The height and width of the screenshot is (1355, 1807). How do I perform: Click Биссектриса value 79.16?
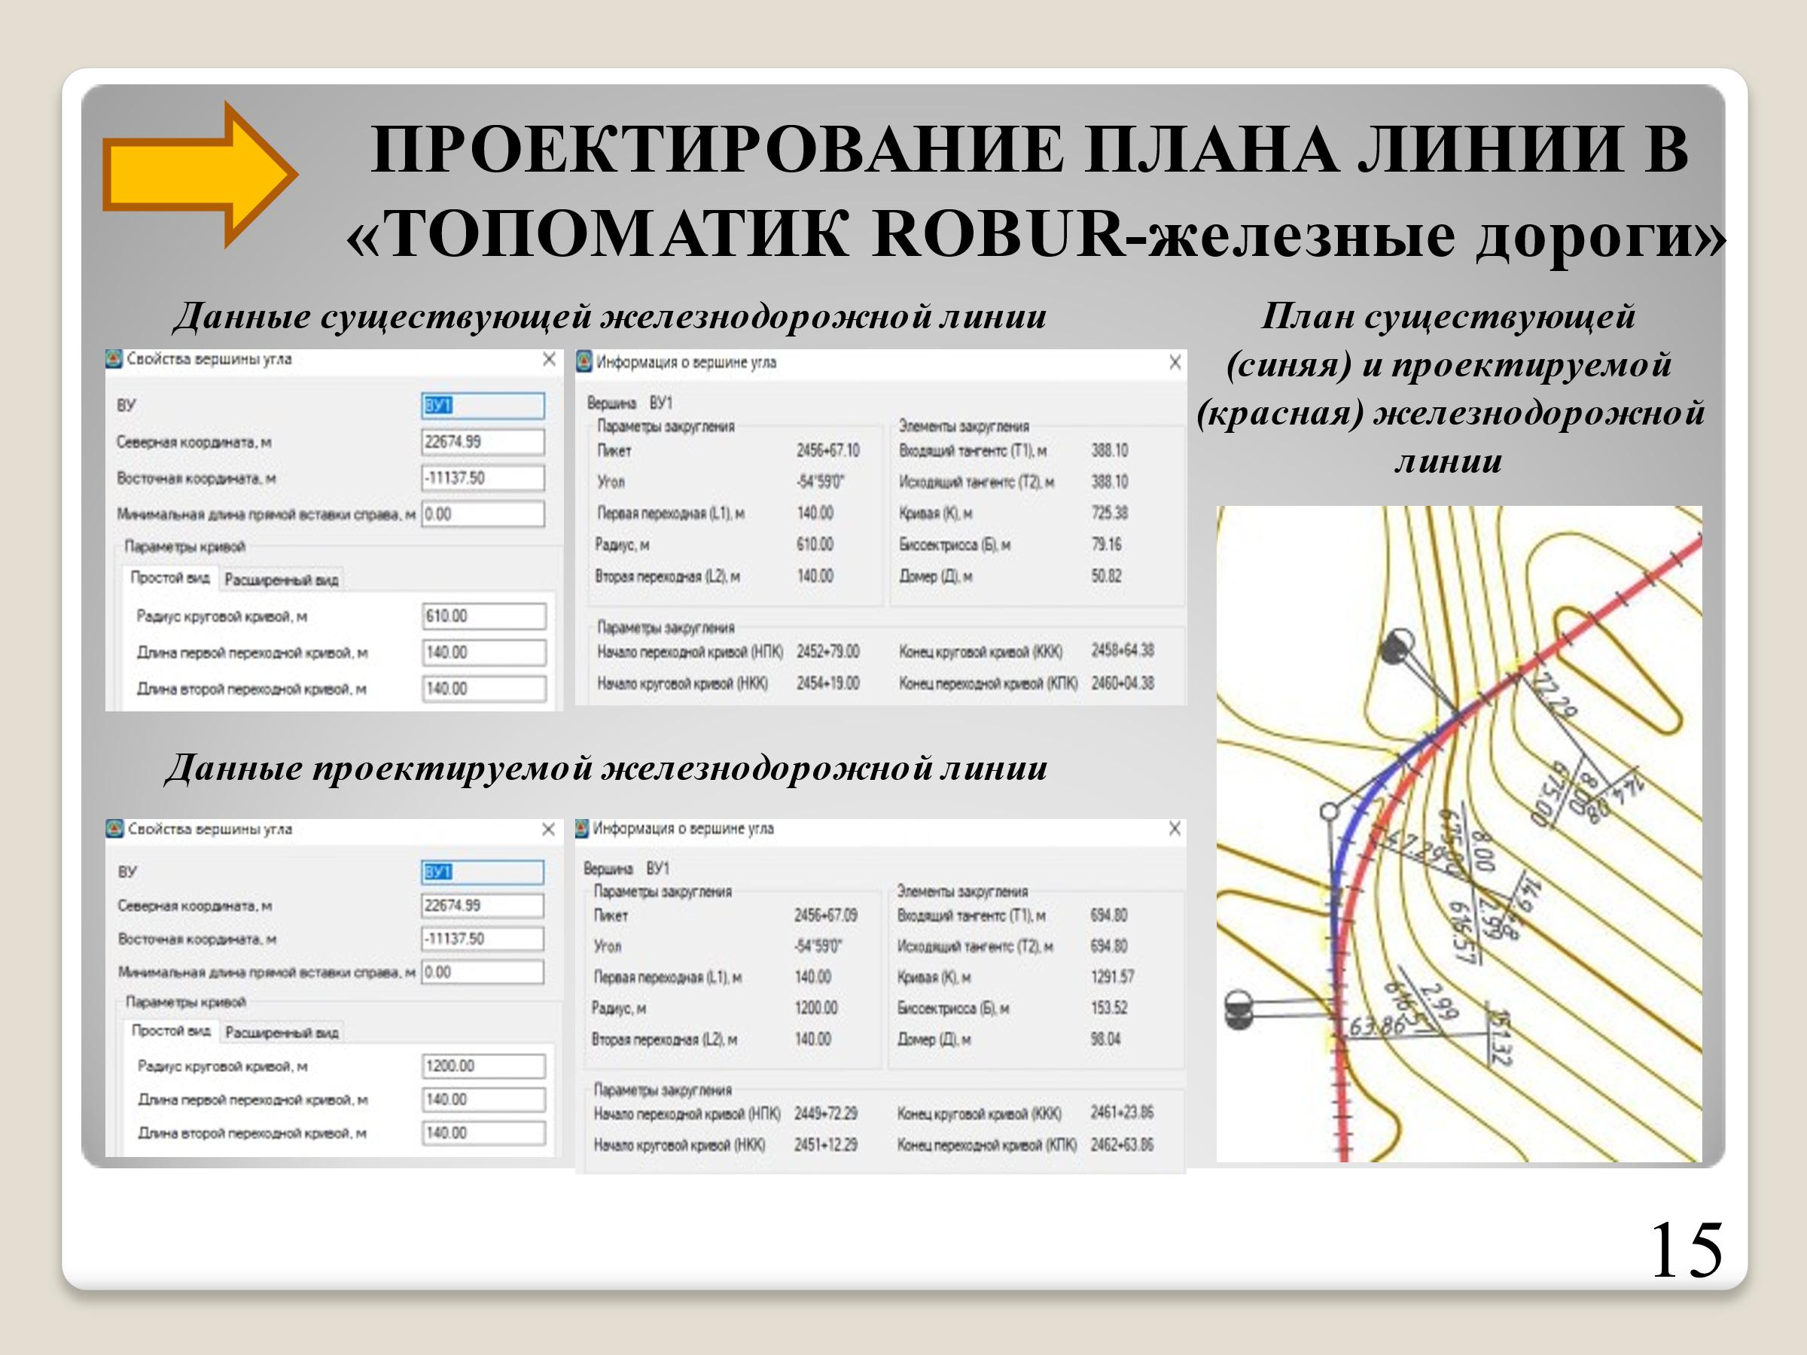[1106, 544]
